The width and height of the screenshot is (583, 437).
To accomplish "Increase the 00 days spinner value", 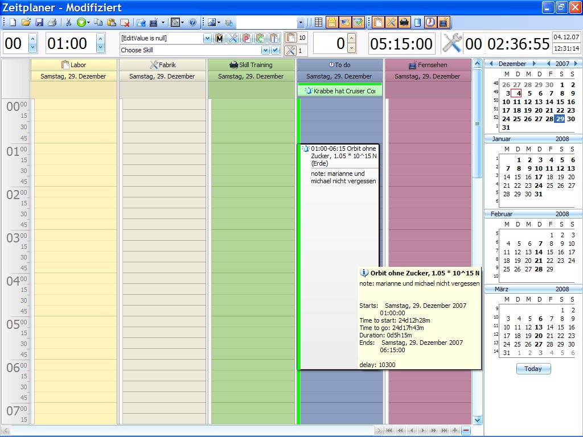I will click(32, 38).
